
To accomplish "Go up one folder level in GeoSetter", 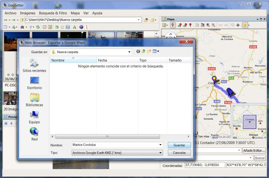I will click(22, 20).
